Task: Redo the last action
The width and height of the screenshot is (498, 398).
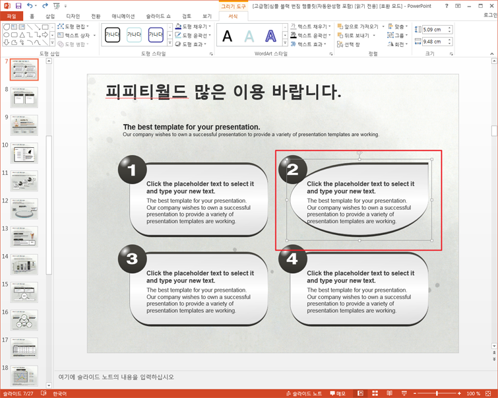Action: point(45,6)
